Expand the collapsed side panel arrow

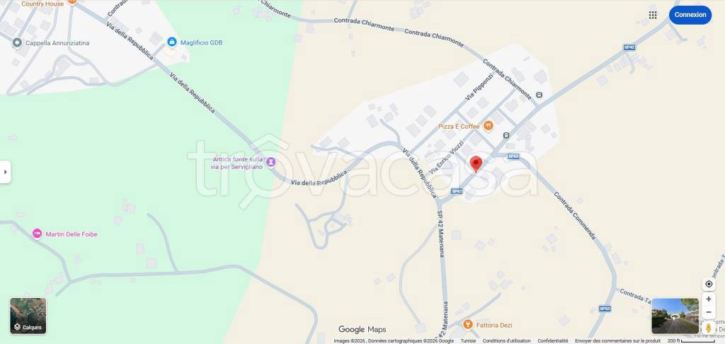coord(5,172)
